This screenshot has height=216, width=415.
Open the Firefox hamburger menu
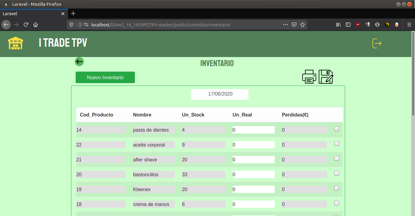[409, 25]
